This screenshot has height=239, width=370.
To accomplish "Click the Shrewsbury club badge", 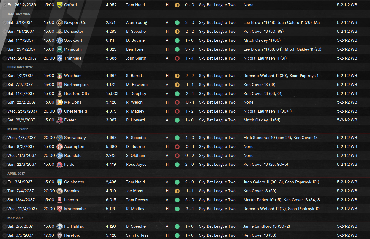I will (x=60, y=138).
